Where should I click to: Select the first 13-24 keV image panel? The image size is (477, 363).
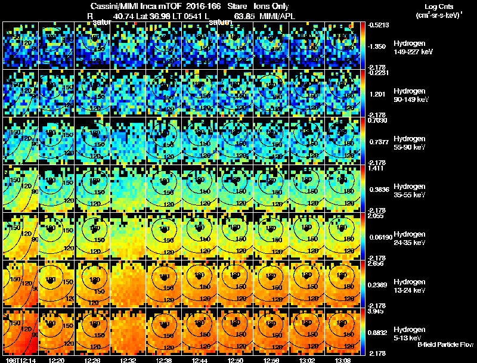21,284
